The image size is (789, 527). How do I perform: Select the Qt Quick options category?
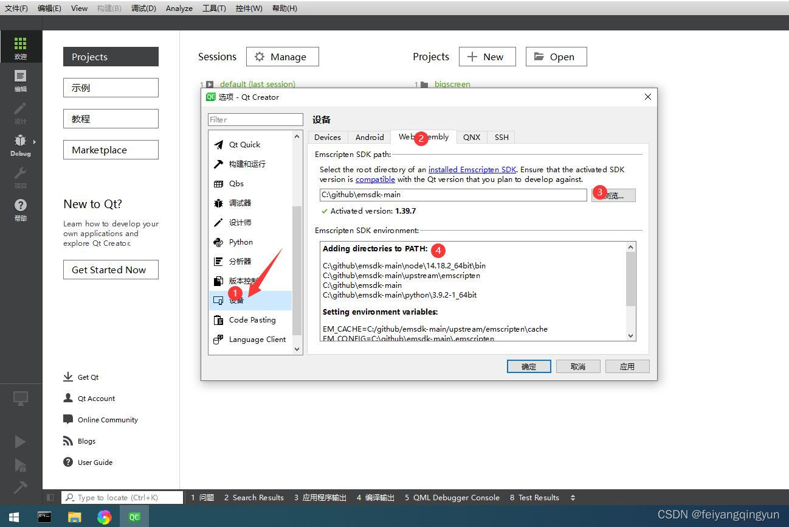click(x=244, y=145)
